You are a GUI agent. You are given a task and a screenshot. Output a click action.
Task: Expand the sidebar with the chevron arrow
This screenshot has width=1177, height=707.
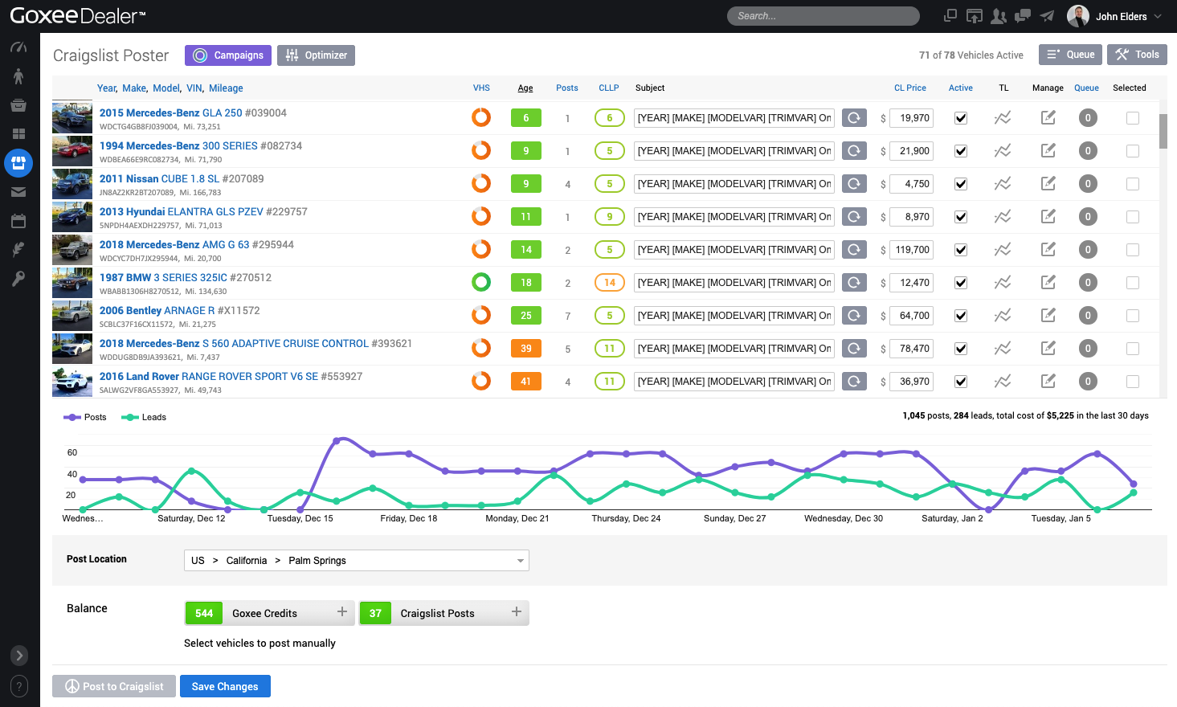coord(19,656)
